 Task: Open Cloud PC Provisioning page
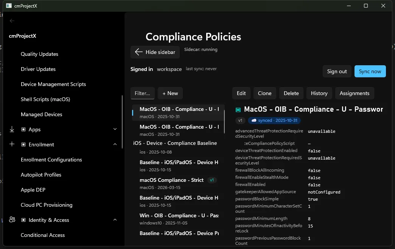(47, 205)
